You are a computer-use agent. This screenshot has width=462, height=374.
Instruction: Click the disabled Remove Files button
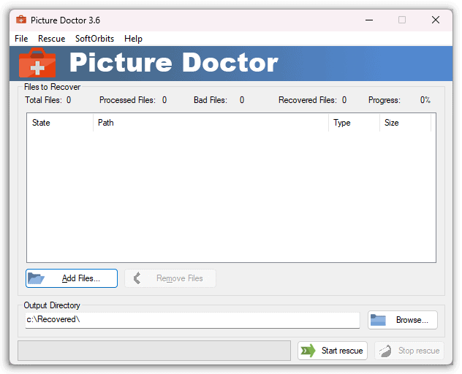170,278
